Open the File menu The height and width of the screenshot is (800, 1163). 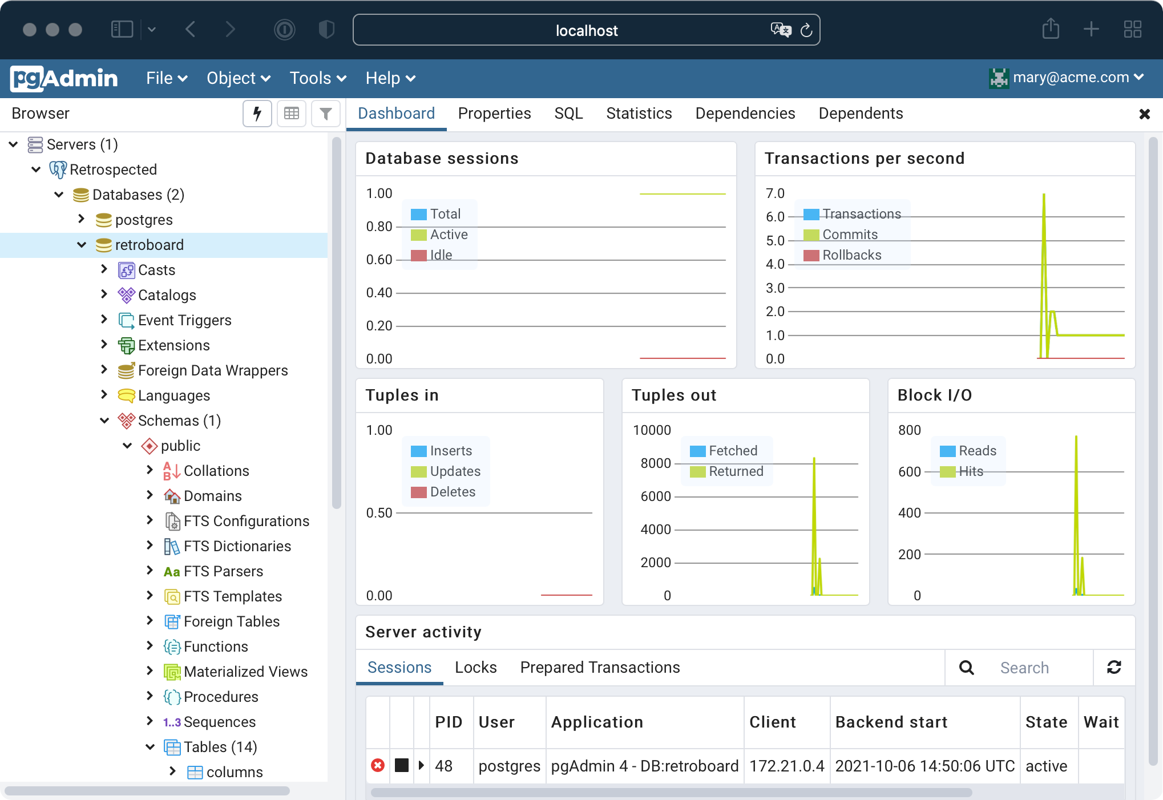[x=167, y=78]
